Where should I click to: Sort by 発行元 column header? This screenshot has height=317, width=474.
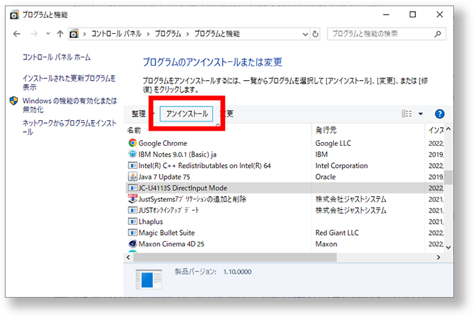326,131
